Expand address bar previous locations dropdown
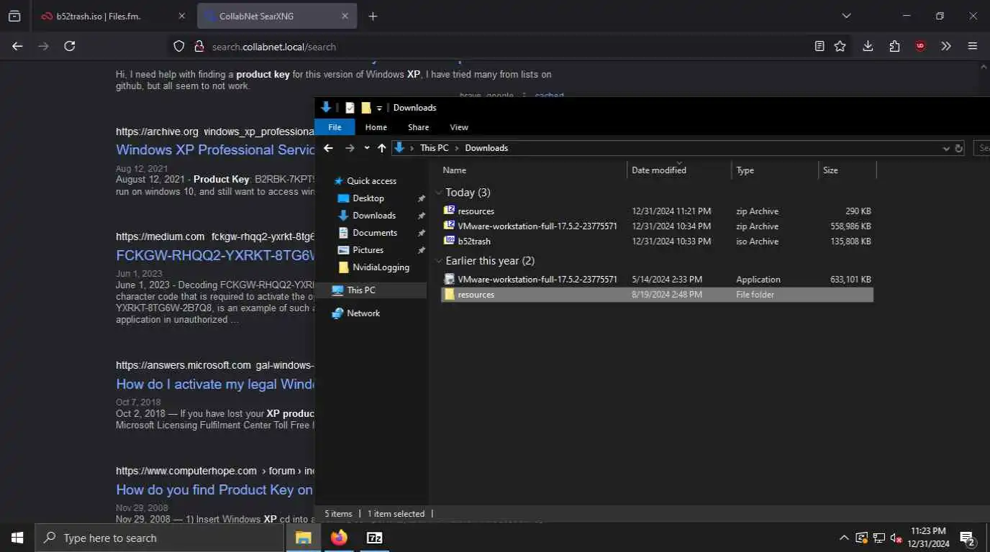The image size is (990, 552). click(x=946, y=148)
